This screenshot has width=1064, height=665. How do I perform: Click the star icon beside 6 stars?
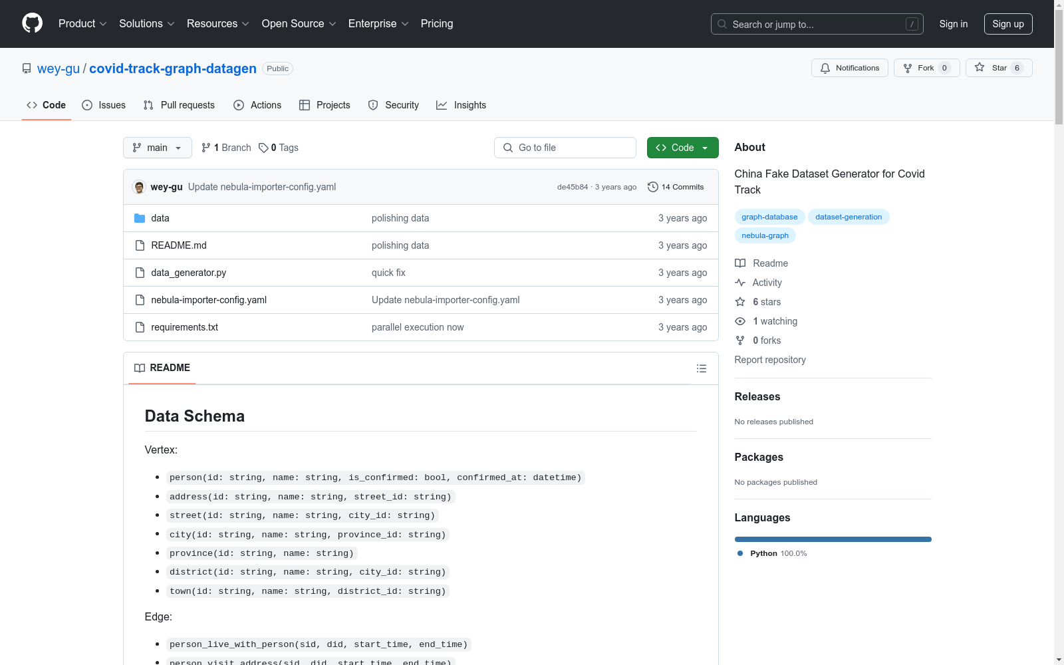740,302
